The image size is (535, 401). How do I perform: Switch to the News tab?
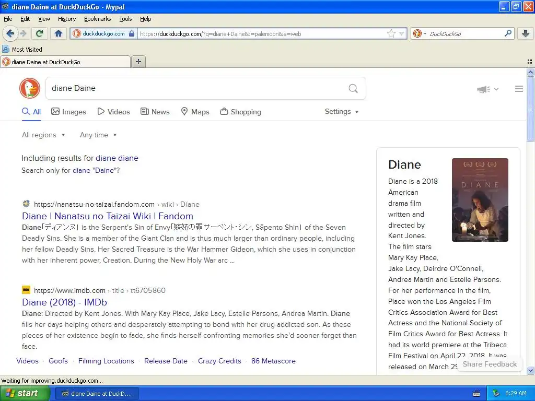(x=155, y=112)
